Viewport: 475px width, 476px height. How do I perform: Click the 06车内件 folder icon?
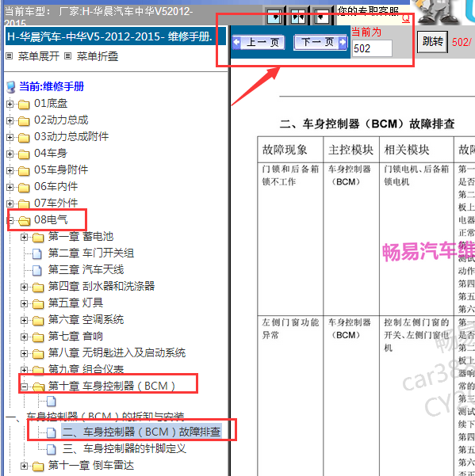pos(24,187)
